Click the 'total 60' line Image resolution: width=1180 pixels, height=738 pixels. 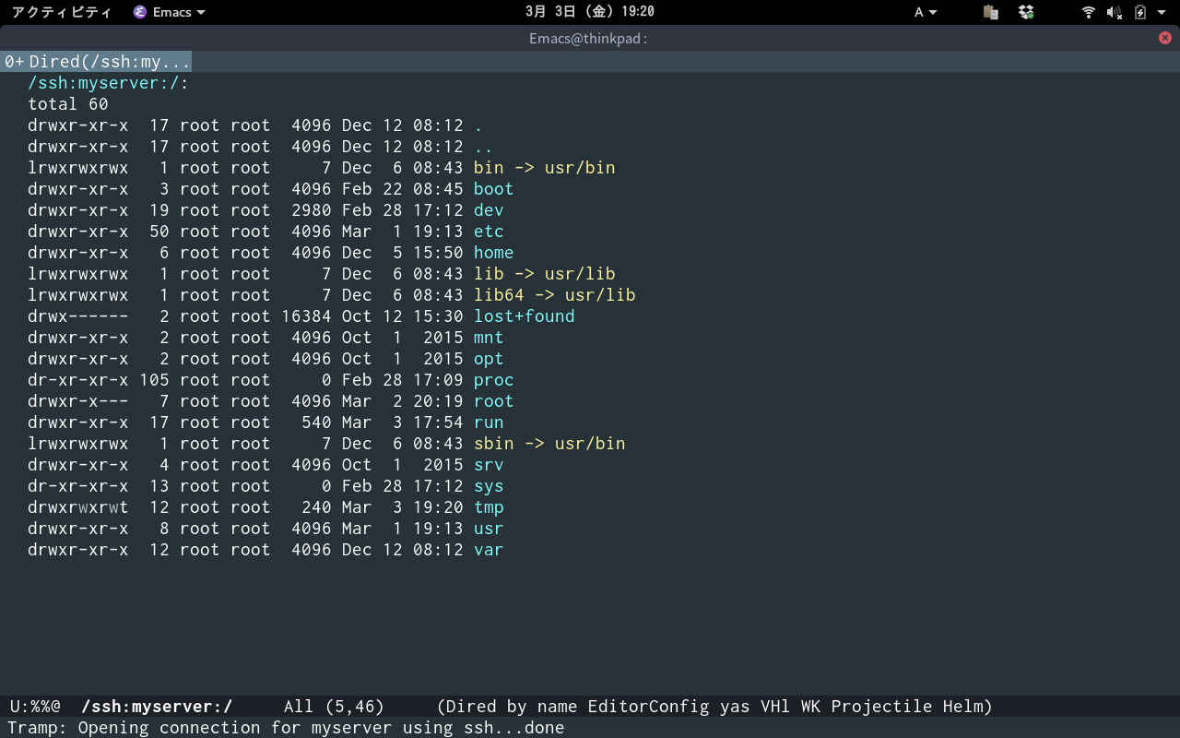[68, 104]
